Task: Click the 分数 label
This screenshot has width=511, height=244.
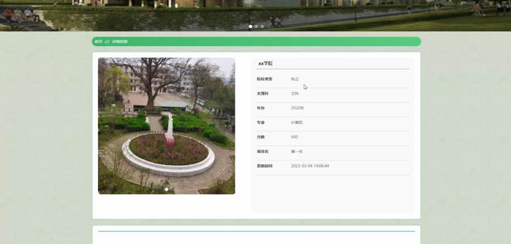Action: [260, 137]
